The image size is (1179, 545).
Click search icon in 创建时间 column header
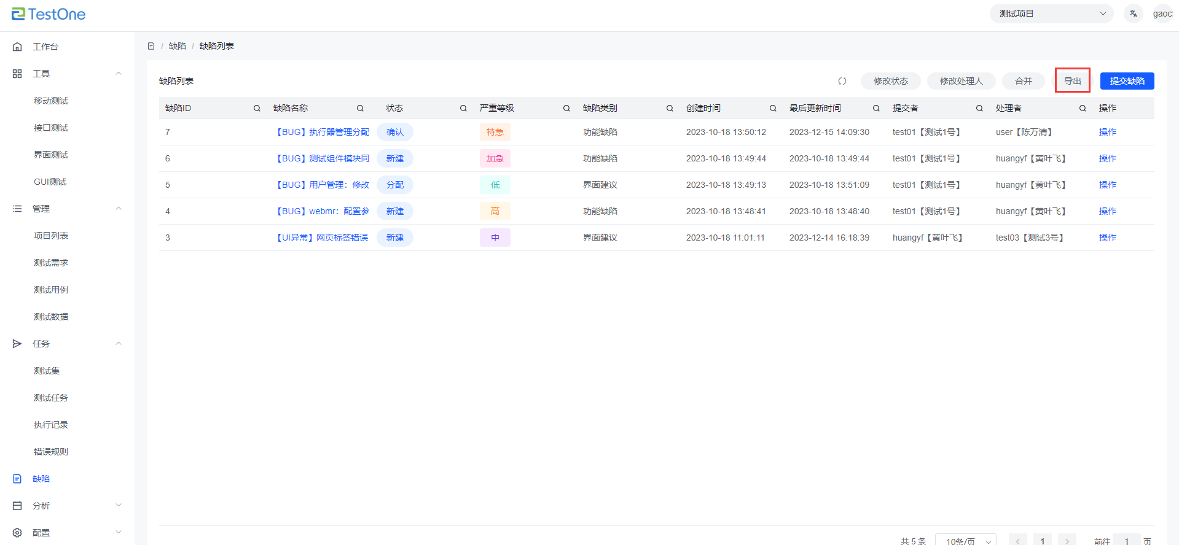tap(773, 108)
